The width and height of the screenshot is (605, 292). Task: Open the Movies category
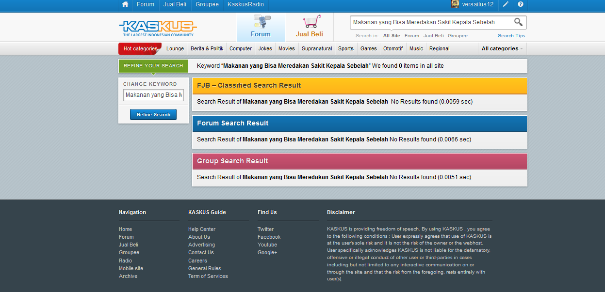(287, 48)
